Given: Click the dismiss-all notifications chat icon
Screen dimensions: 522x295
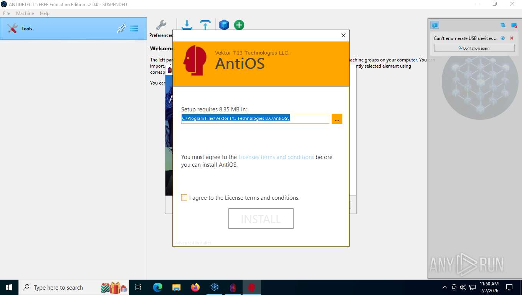Looking at the screenshot, I should [x=514, y=25].
